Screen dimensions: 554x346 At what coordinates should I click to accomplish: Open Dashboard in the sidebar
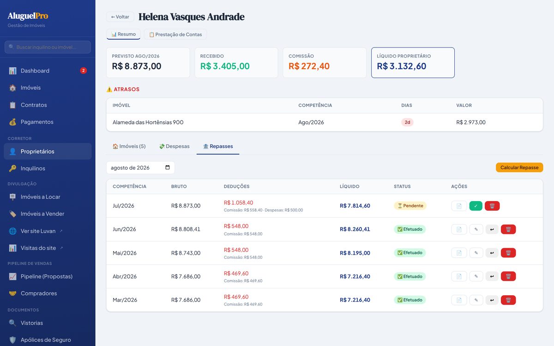coord(48,71)
